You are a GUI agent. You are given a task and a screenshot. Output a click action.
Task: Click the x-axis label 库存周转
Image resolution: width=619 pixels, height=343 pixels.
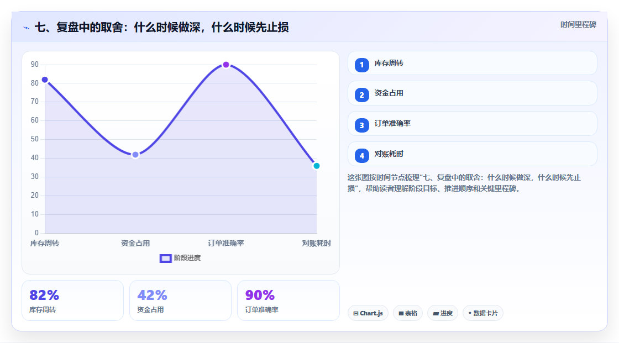[45, 243]
